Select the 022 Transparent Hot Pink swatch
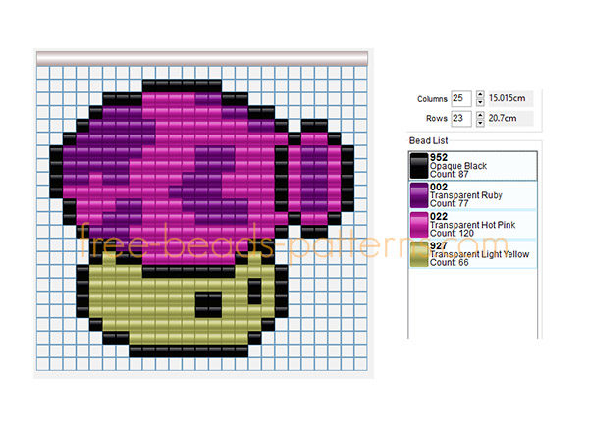The height and width of the screenshot is (432, 589). click(x=419, y=225)
